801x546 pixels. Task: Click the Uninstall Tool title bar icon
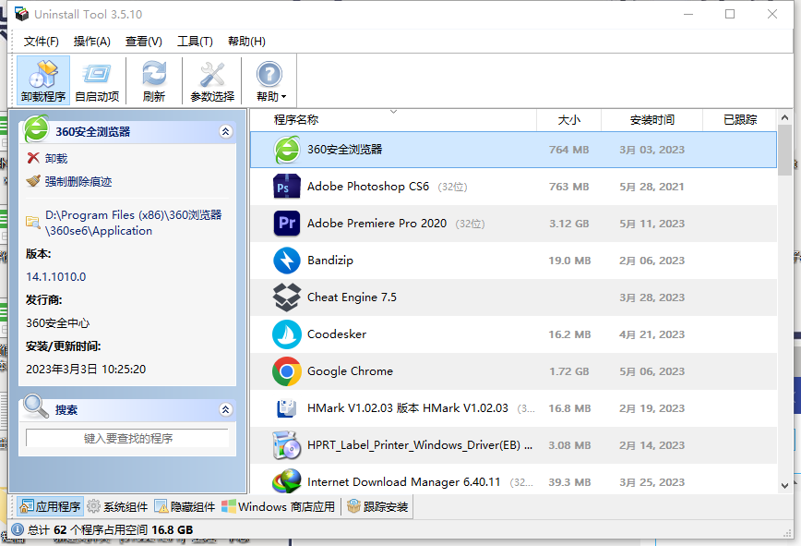[22, 14]
